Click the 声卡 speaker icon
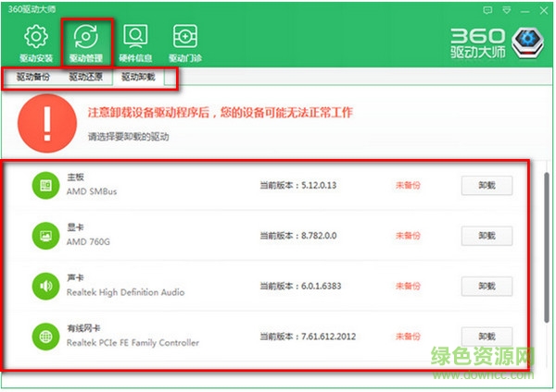 click(44, 286)
